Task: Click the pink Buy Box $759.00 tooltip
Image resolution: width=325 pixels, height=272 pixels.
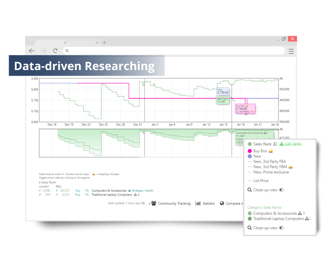Action: click(x=245, y=109)
